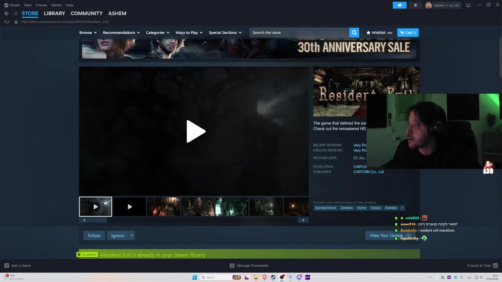
Task: Click the weather widget on the taskbar
Action: (14, 277)
